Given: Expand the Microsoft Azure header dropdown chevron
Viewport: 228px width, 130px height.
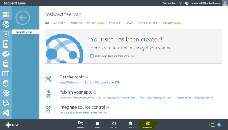Looking at the screenshot, I should coord(32,3).
